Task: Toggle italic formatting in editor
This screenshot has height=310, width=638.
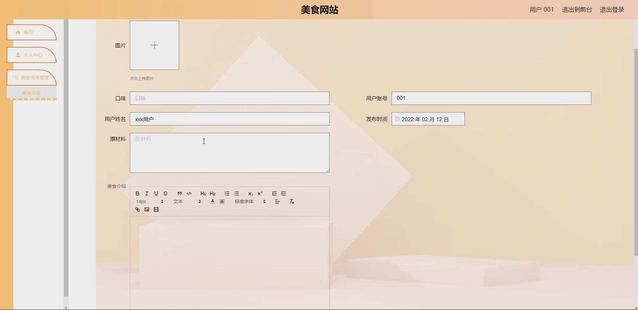Action: click(x=147, y=193)
